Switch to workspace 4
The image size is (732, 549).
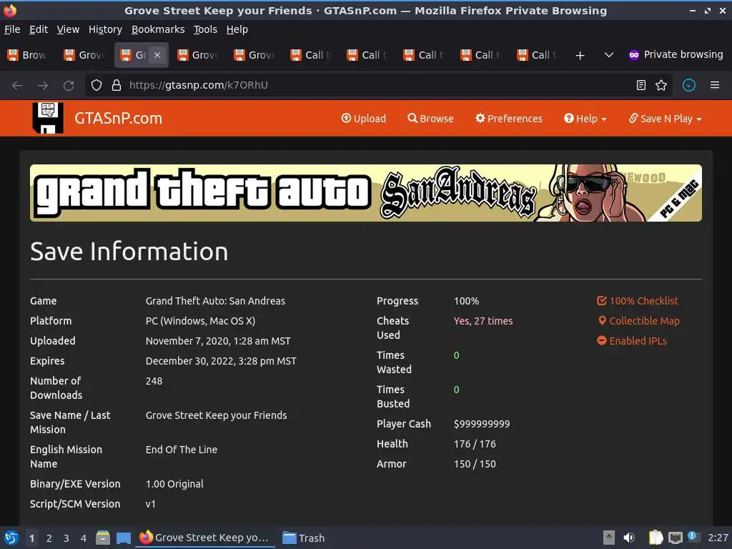click(x=84, y=538)
